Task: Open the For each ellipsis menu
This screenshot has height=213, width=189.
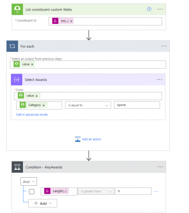Action: [x=163, y=46]
